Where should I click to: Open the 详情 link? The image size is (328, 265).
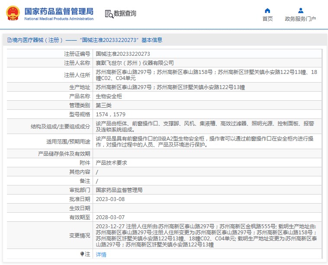tap(101, 255)
